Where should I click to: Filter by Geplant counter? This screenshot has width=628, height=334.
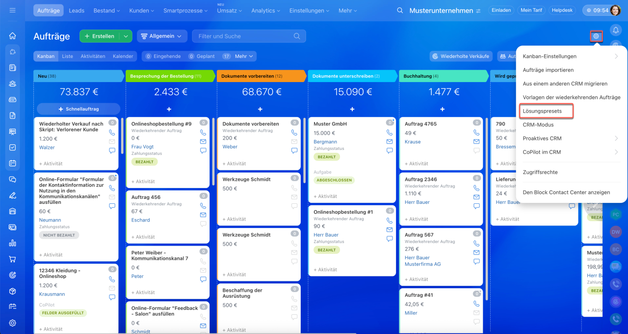coord(202,56)
